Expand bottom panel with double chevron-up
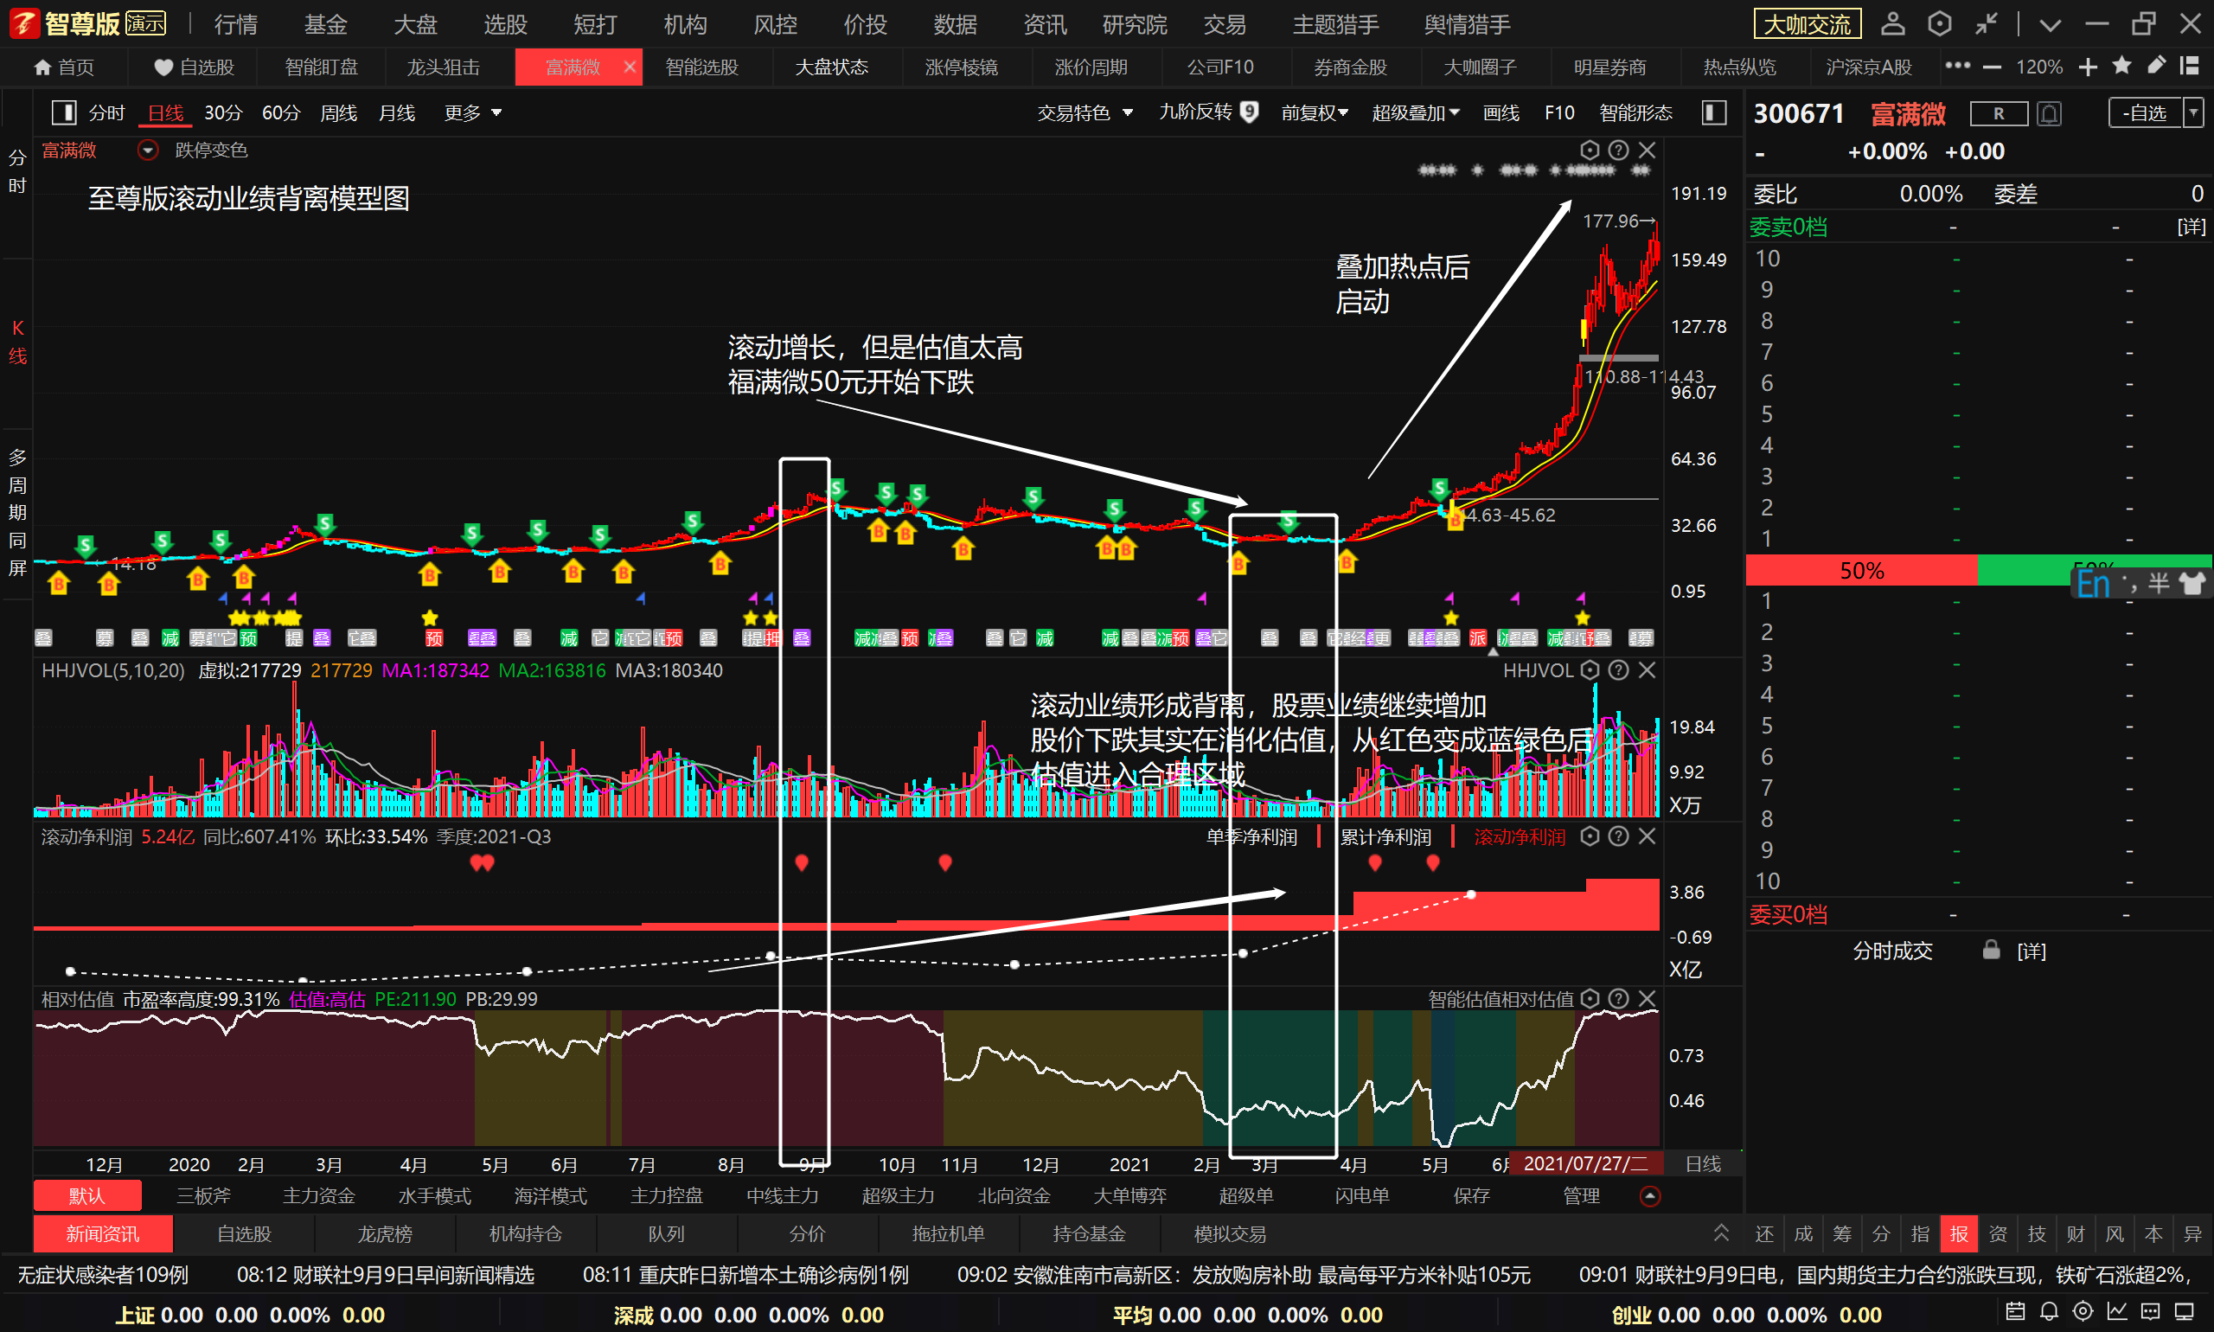This screenshot has height=1332, width=2214. pyautogui.click(x=1720, y=1233)
